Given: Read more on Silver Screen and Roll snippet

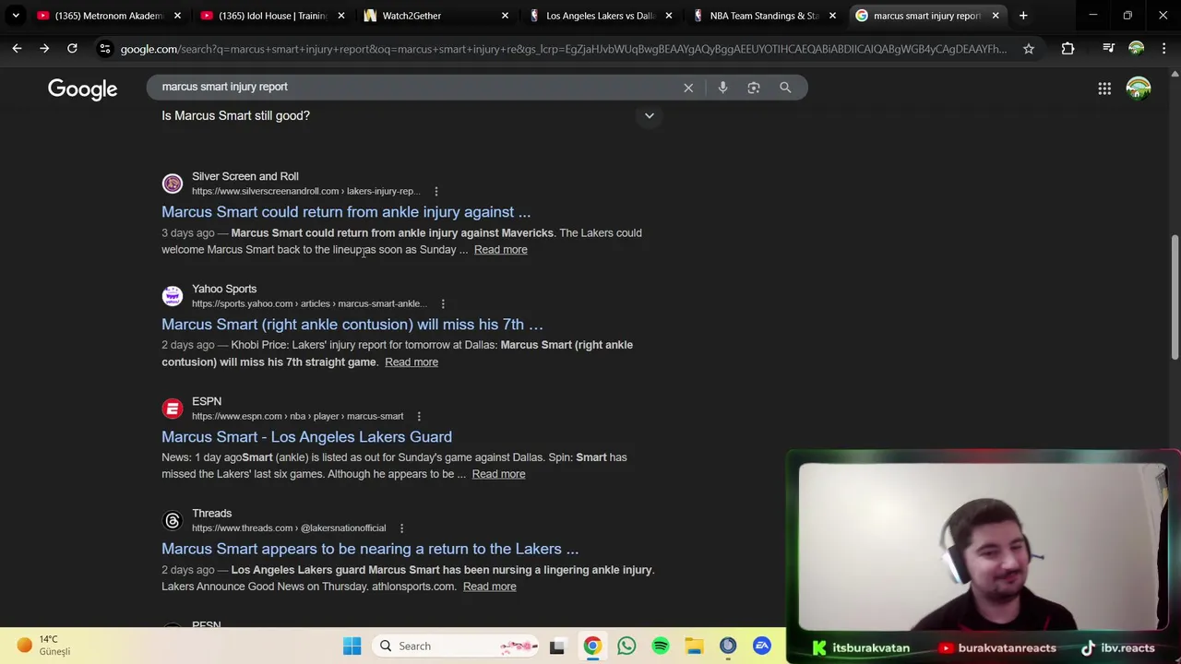Looking at the screenshot, I should point(500,250).
